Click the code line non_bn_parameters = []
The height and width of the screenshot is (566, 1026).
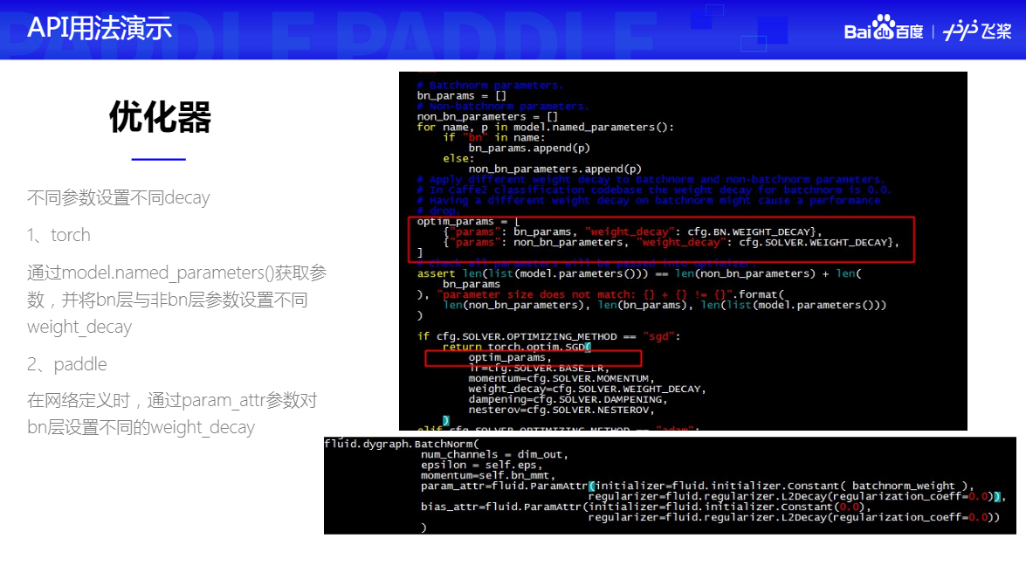pyautogui.click(x=487, y=116)
